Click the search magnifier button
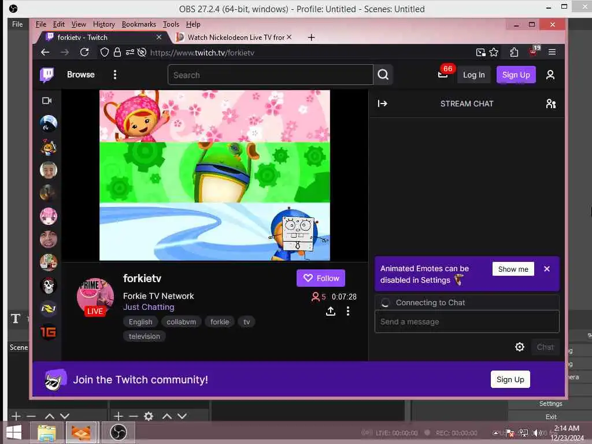Image resolution: width=592 pixels, height=444 pixels. (x=383, y=75)
